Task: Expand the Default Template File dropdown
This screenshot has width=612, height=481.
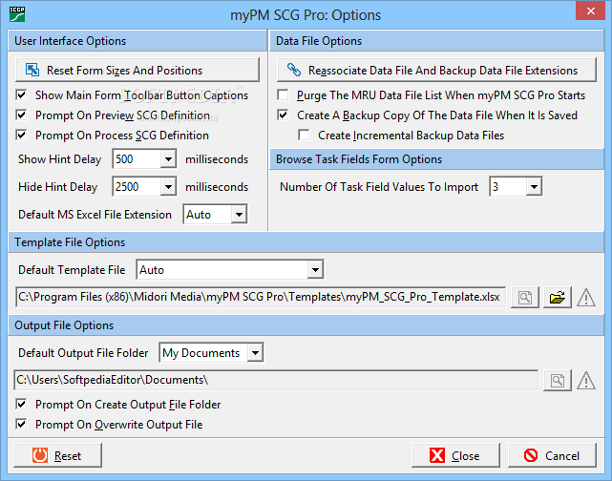Action: tap(315, 269)
